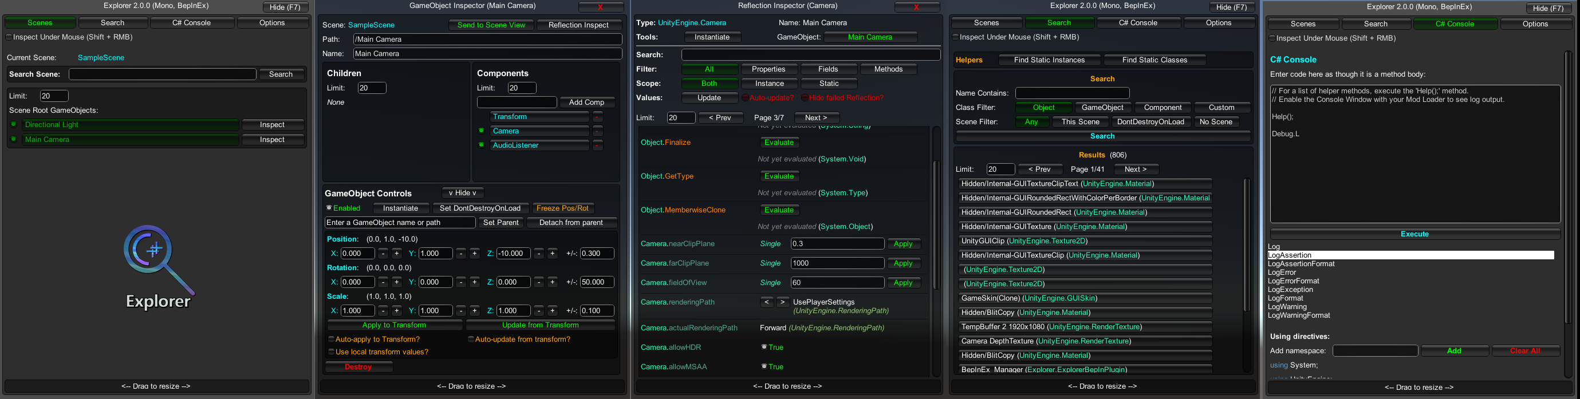The image size is (1580, 399).
Task: Set Class Filter to GameObject
Action: [1102, 107]
